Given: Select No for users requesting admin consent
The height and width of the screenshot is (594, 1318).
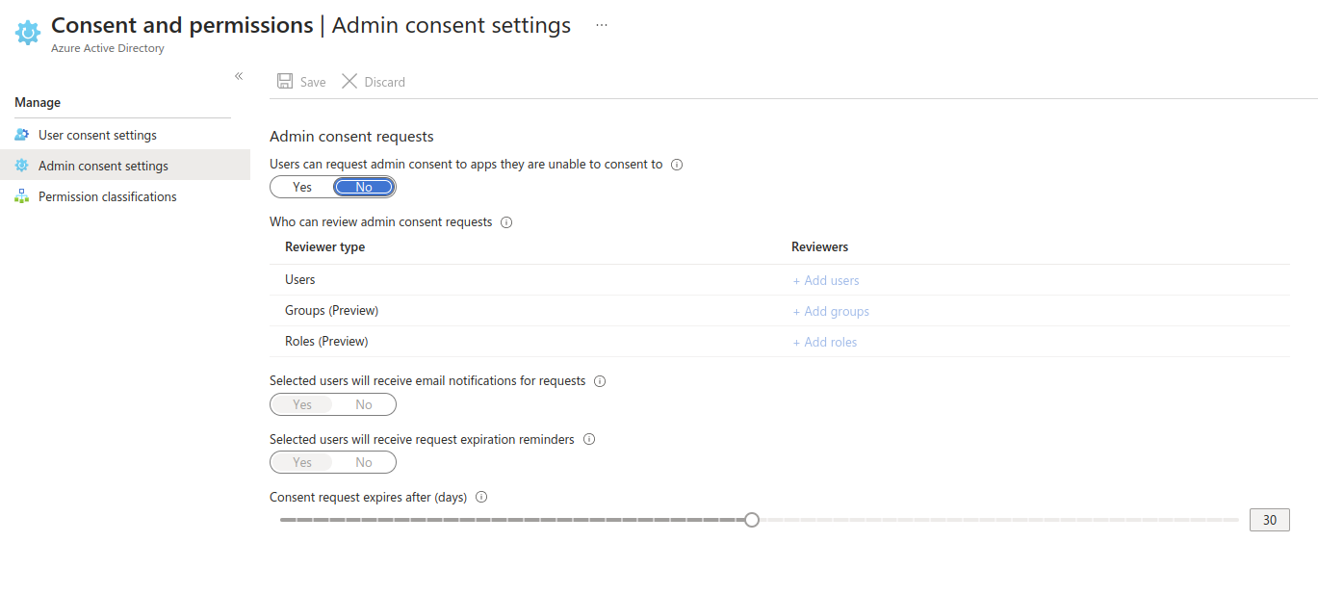Looking at the screenshot, I should (x=364, y=187).
